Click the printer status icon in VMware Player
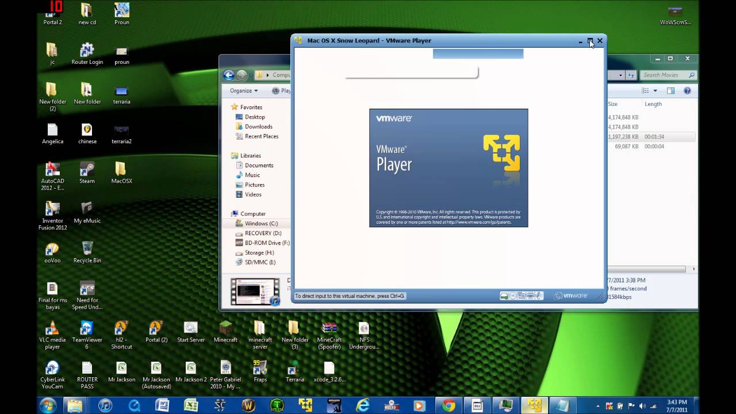This screenshot has height=414, width=736. (530, 296)
